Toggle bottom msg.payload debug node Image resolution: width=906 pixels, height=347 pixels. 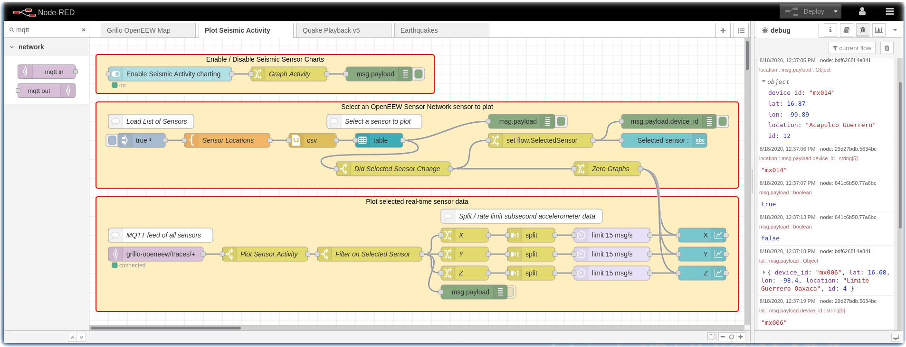coord(511,292)
